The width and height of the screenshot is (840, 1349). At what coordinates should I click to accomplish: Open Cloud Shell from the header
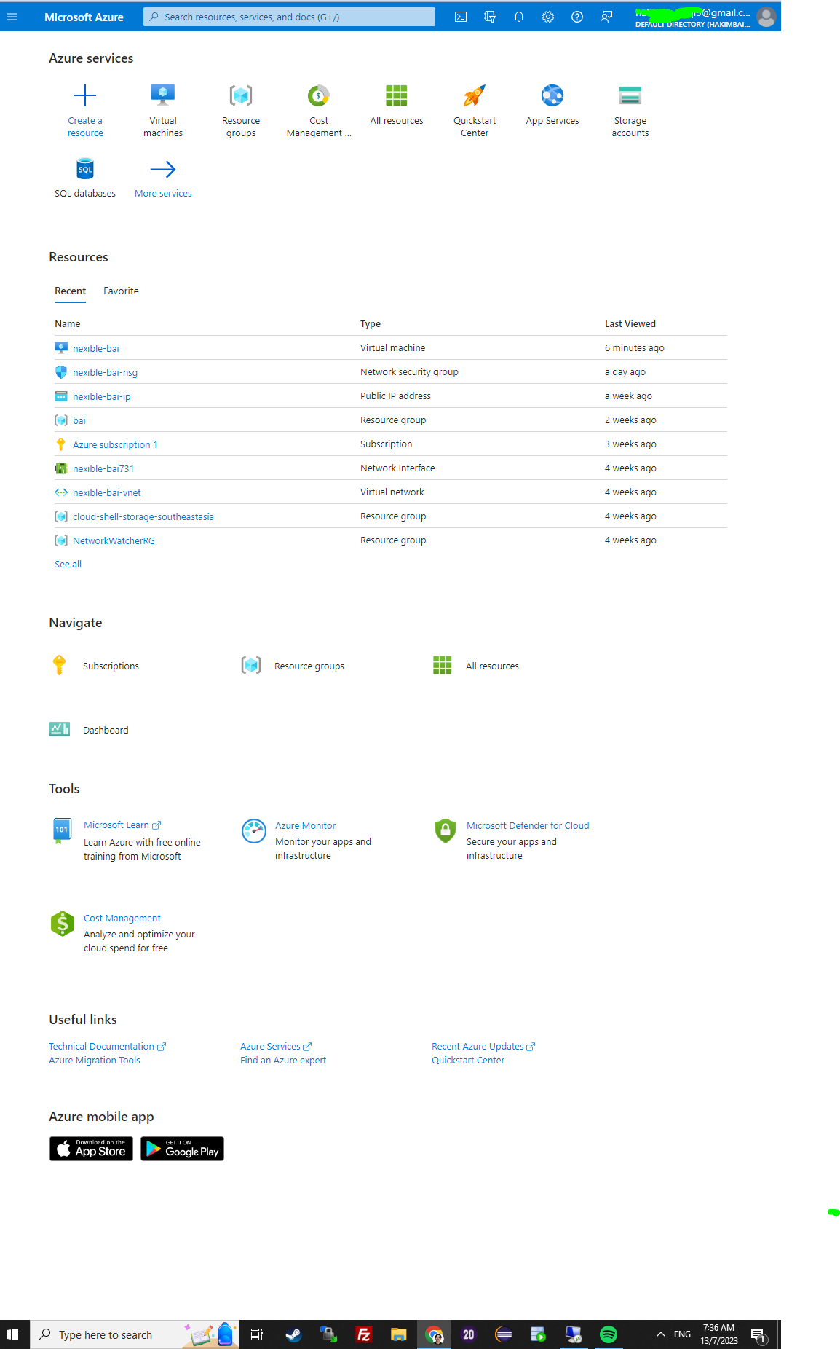point(461,17)
